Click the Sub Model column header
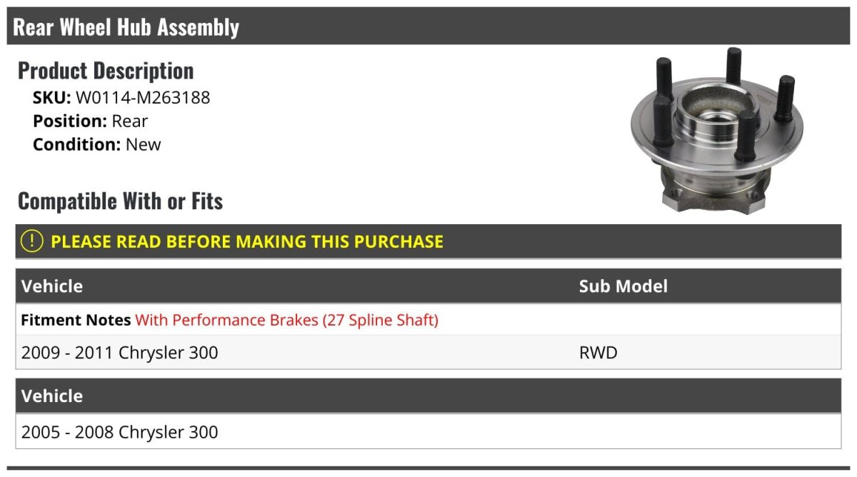The height and width of the screenshot is (477, 857). tap(623, 286)
